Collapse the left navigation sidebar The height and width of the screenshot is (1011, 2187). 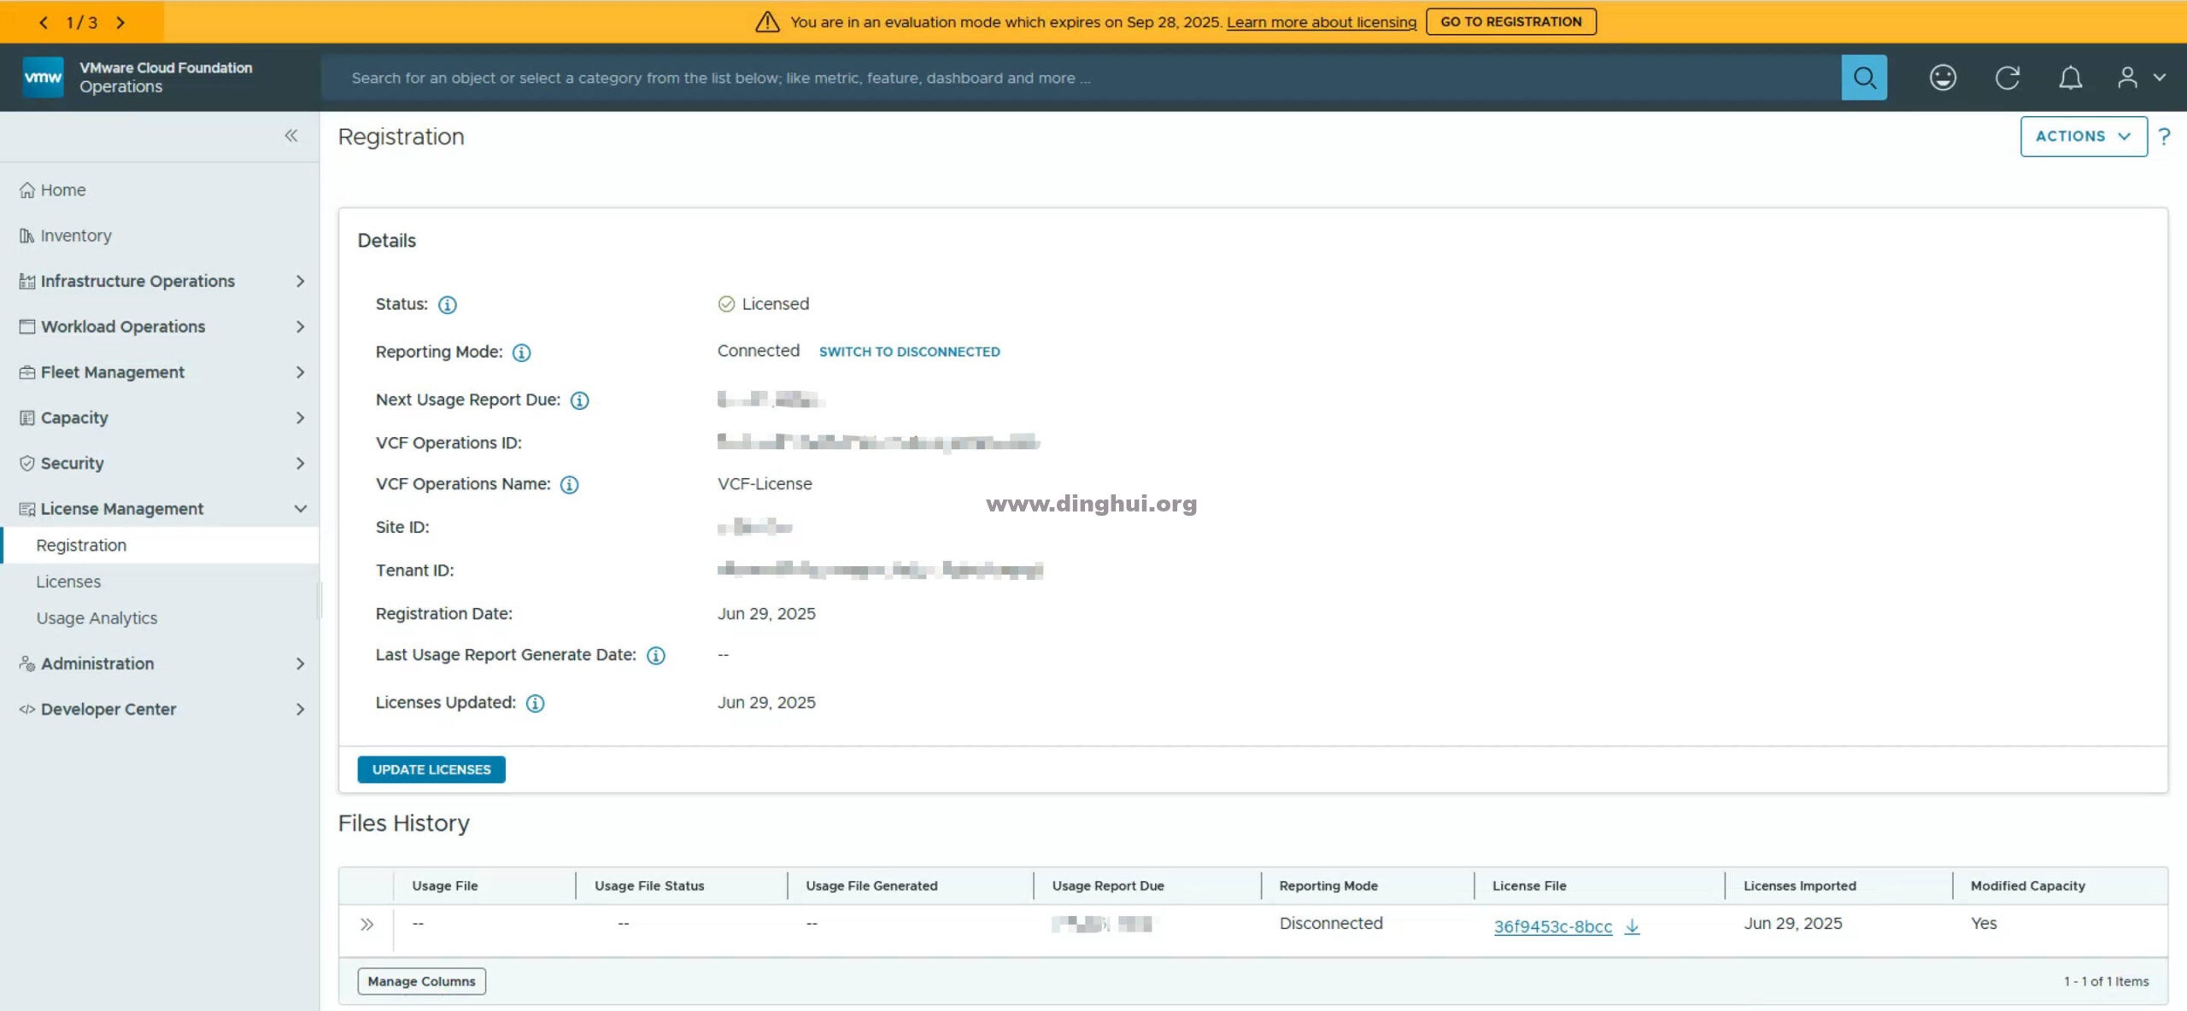pos(291,135)
